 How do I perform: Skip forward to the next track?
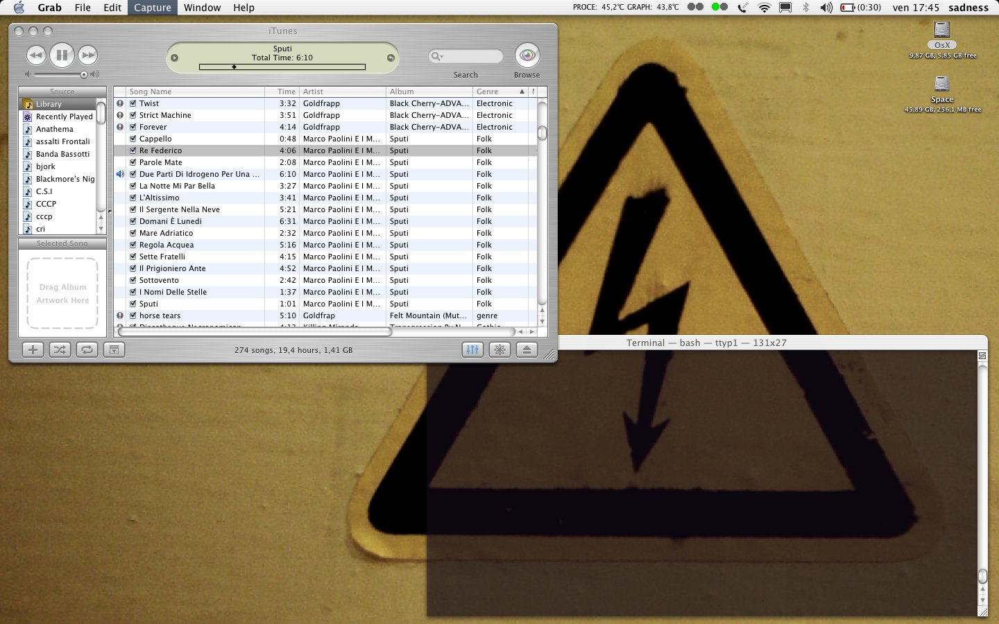coord(87,55)
